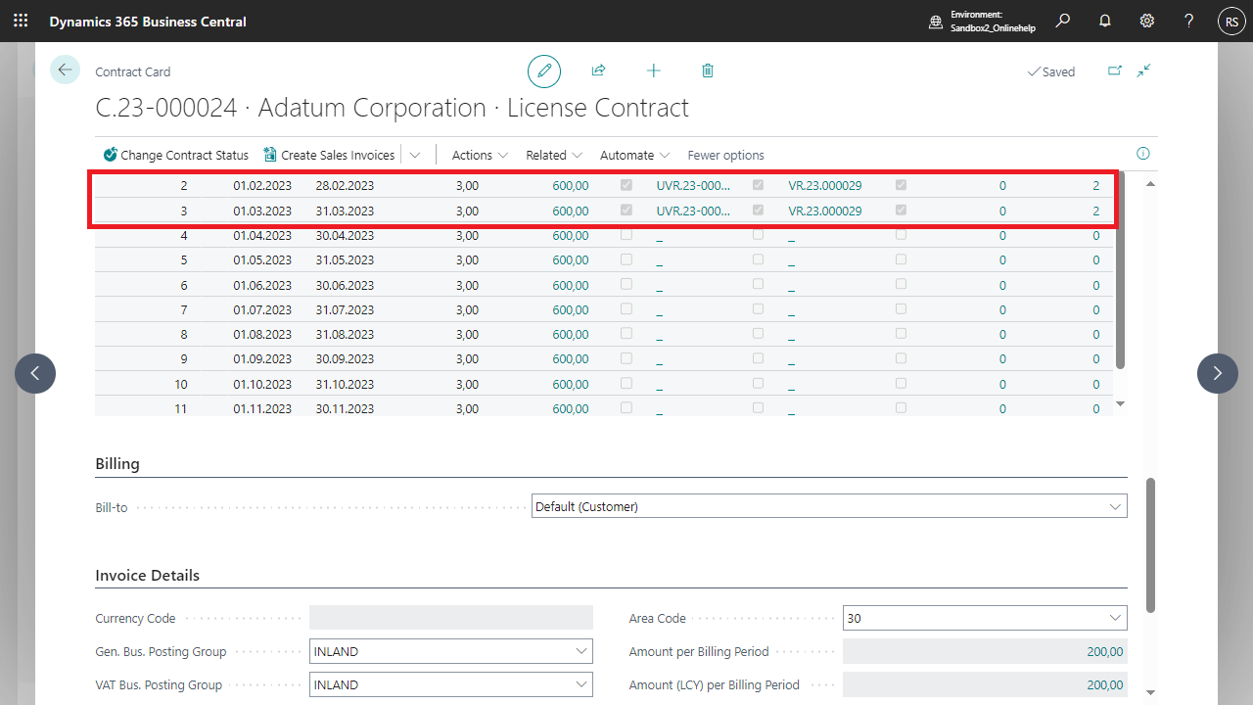Open the share icon menu
The image size is (1253, 705).
point(598,70)
